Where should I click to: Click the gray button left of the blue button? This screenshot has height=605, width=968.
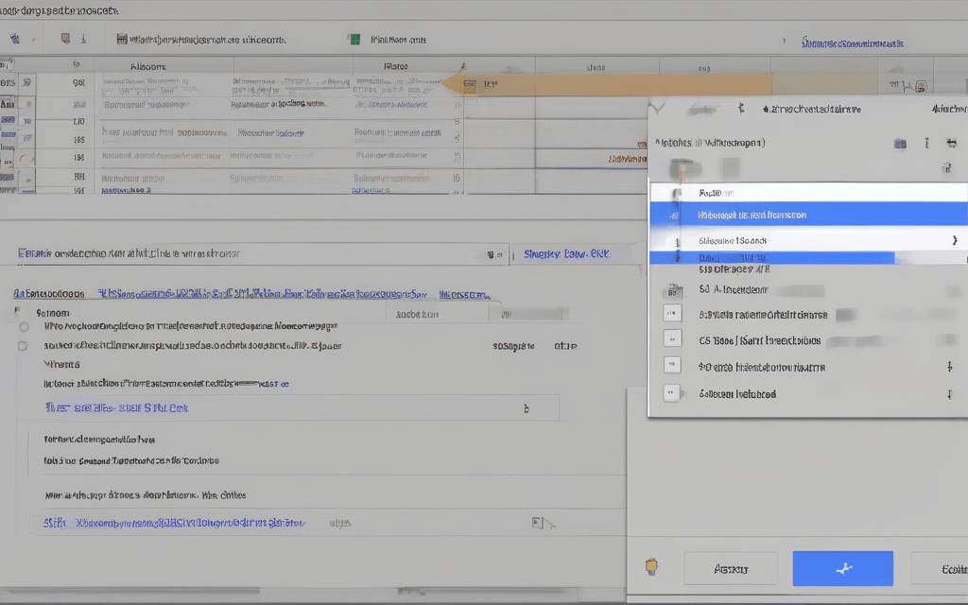coord(730,568)
